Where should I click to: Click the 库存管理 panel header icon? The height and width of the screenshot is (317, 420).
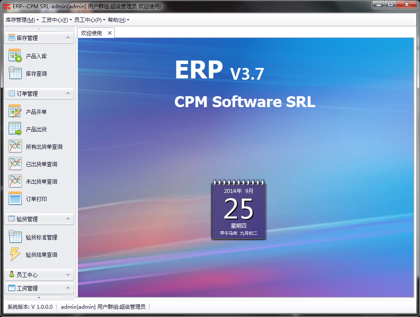tap(11, 37)
